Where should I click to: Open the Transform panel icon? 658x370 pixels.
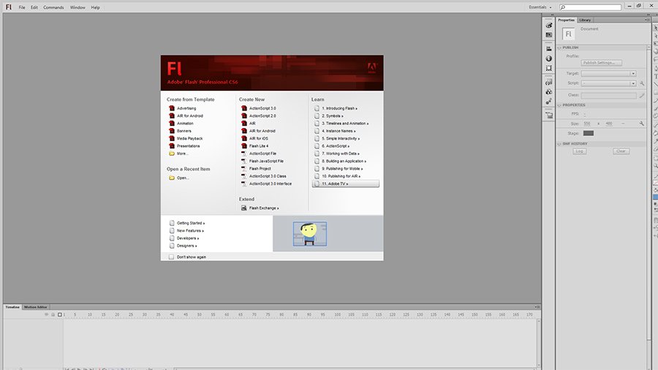click(548, 68)
